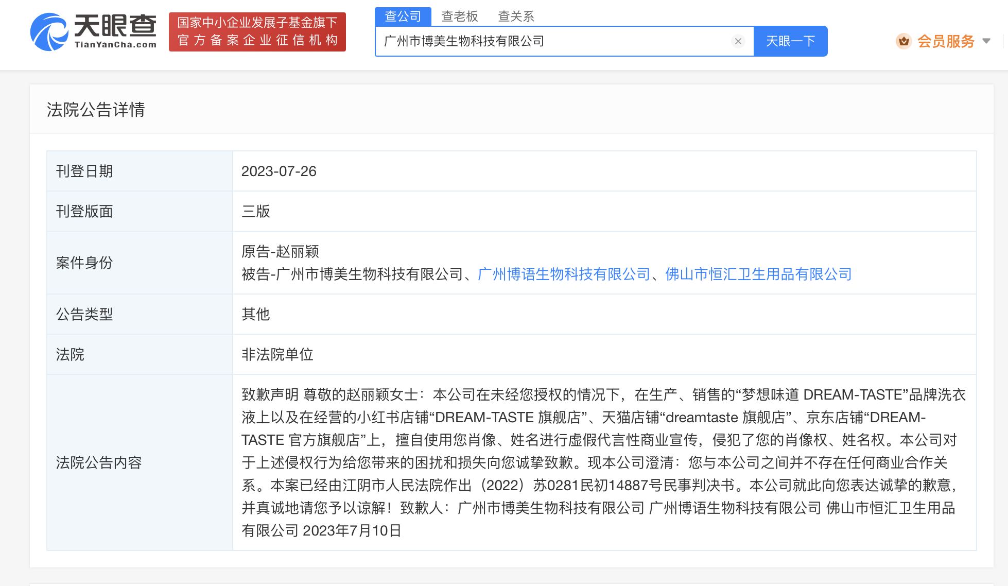Image resolution: width=1008 pixels, height=586 pixels.
Task: Switch to the 查老板 tab
Action: click(459, 15)
